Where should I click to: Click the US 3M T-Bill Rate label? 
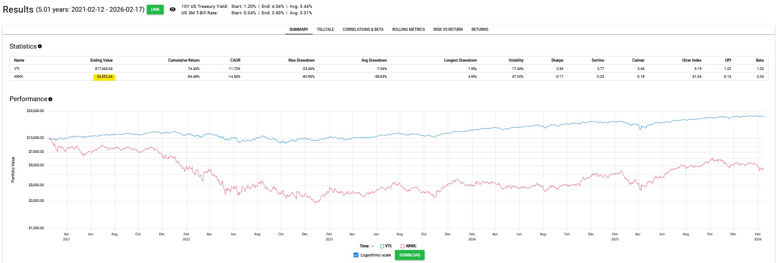199,13
